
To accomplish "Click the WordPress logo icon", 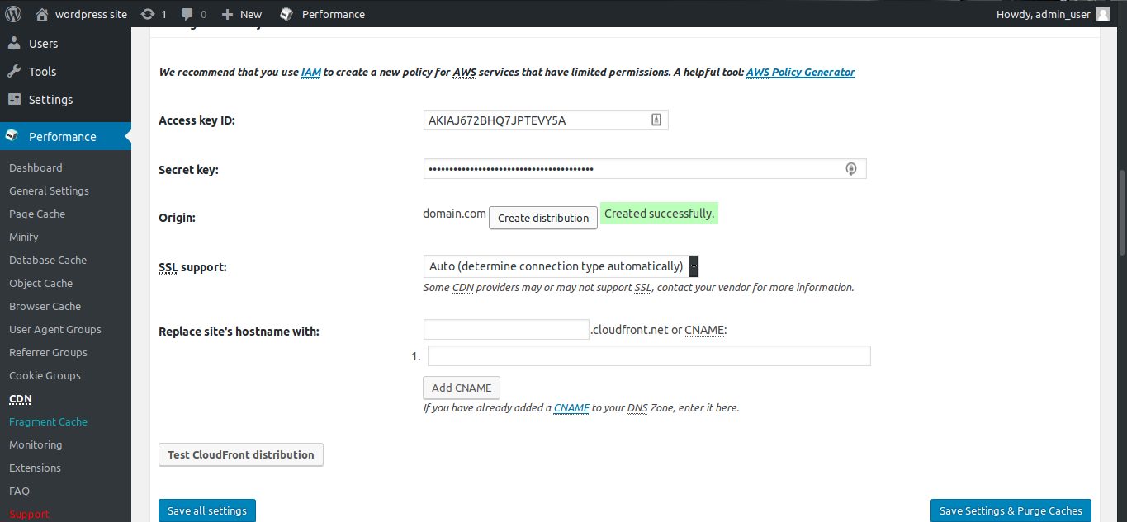I will 15,14.
